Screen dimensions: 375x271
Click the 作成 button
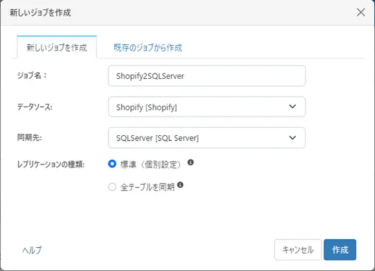pos(340,250)
